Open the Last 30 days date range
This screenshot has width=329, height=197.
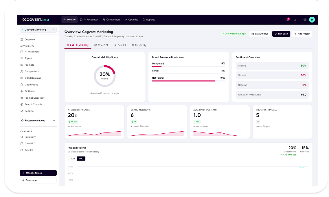260,34
